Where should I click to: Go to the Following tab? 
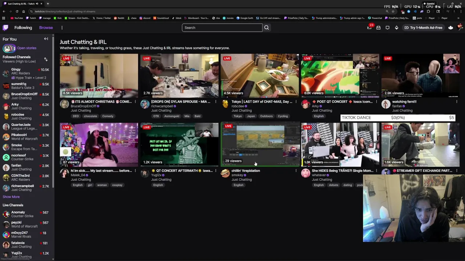(x=23, y=28)
